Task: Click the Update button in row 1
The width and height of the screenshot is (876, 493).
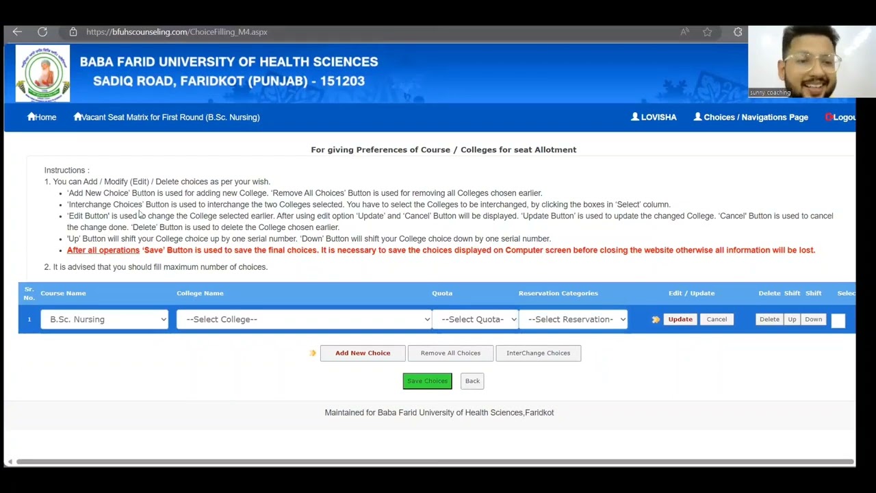Action: [680, 319]
